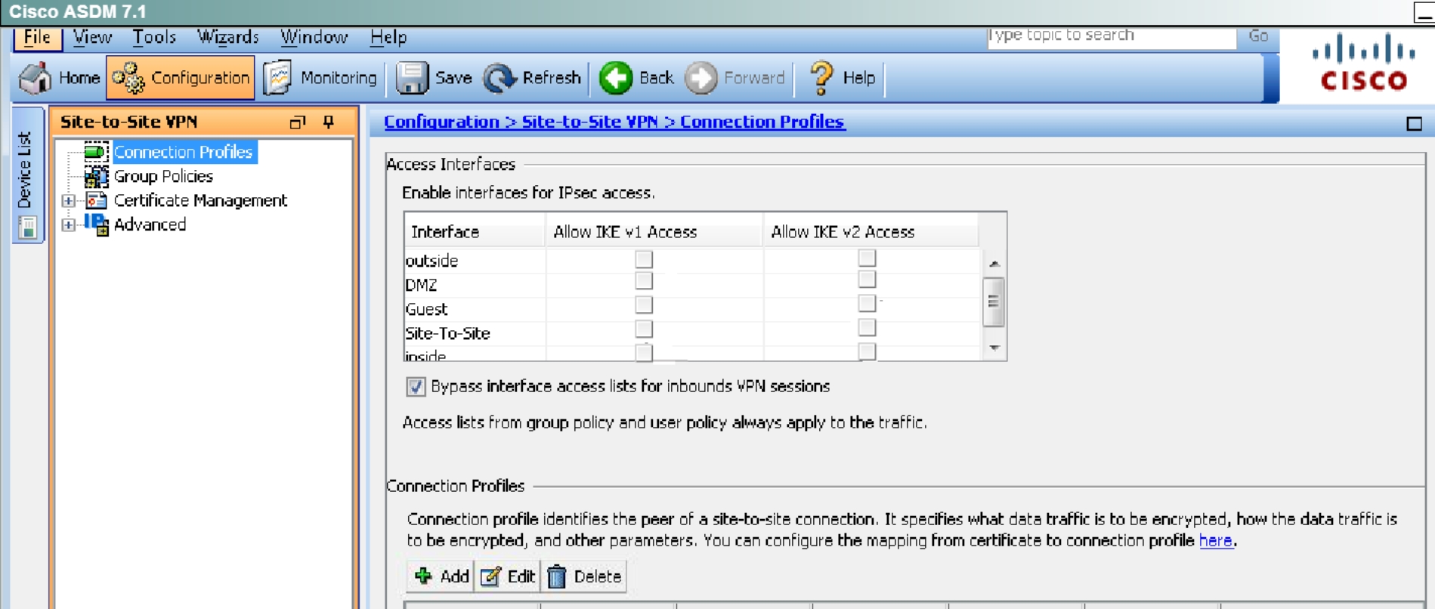Click the Save floppy disk icon
Image resolution: width=1435 pixels, height=609 pixels.
(412, 78)
